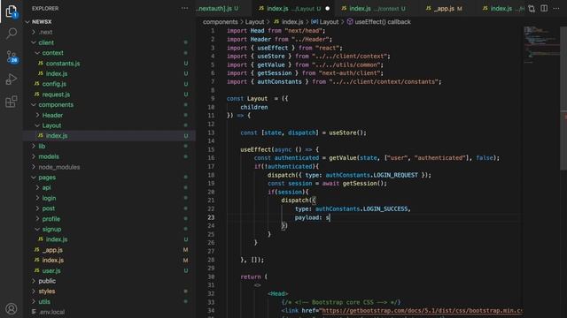Open the Search view in activity bar

(12, 34)
